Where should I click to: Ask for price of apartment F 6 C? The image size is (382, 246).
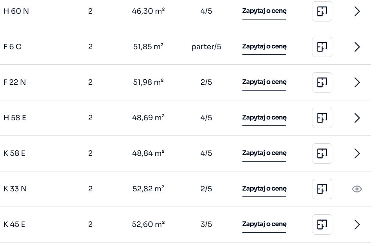click(x=264, y=46)
